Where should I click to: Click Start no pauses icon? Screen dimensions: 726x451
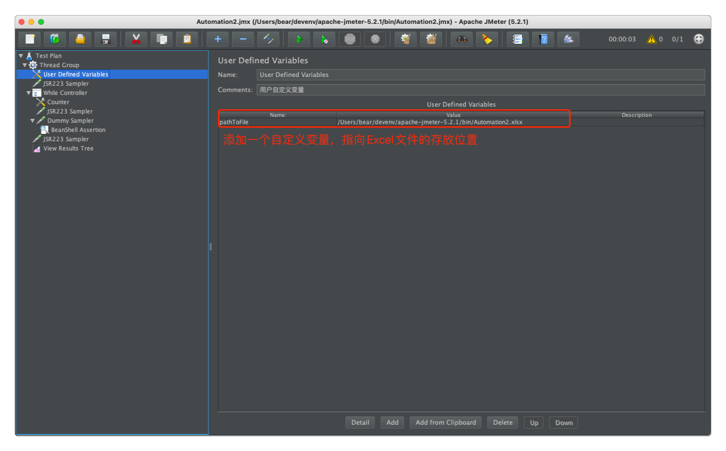coord(325,39)
